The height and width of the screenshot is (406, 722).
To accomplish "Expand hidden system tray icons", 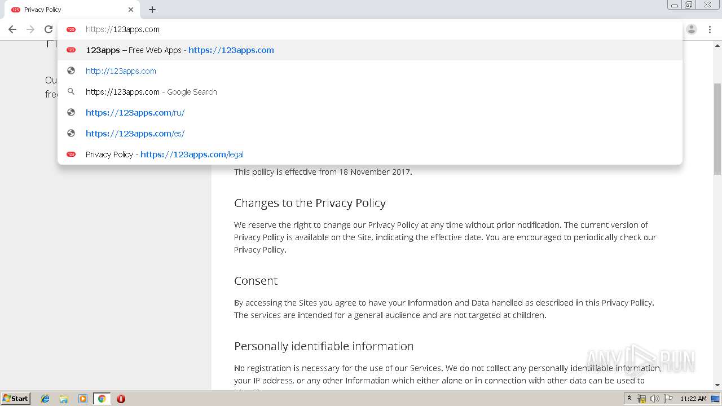I will point(629,399).
